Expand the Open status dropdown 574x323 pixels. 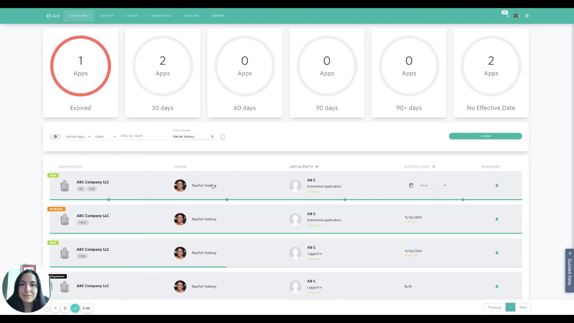[105, 136]
